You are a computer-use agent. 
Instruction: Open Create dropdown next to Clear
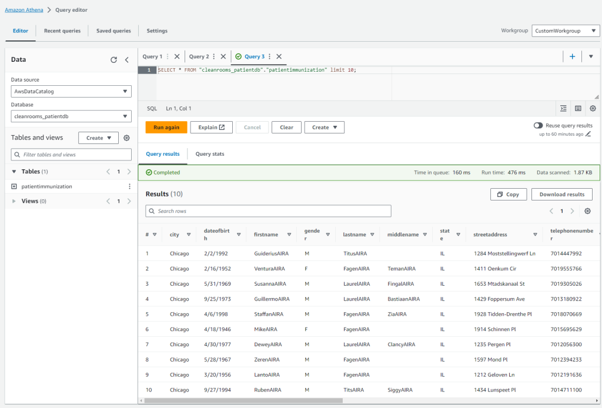[325, 128]
